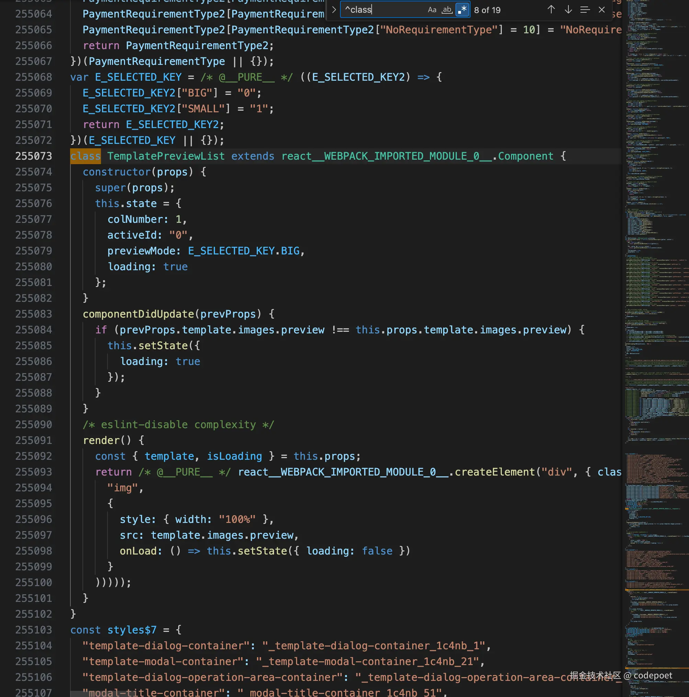Go to previous match arrow
689x697 pixels.
pyautogui.click(x=551, y=10)
